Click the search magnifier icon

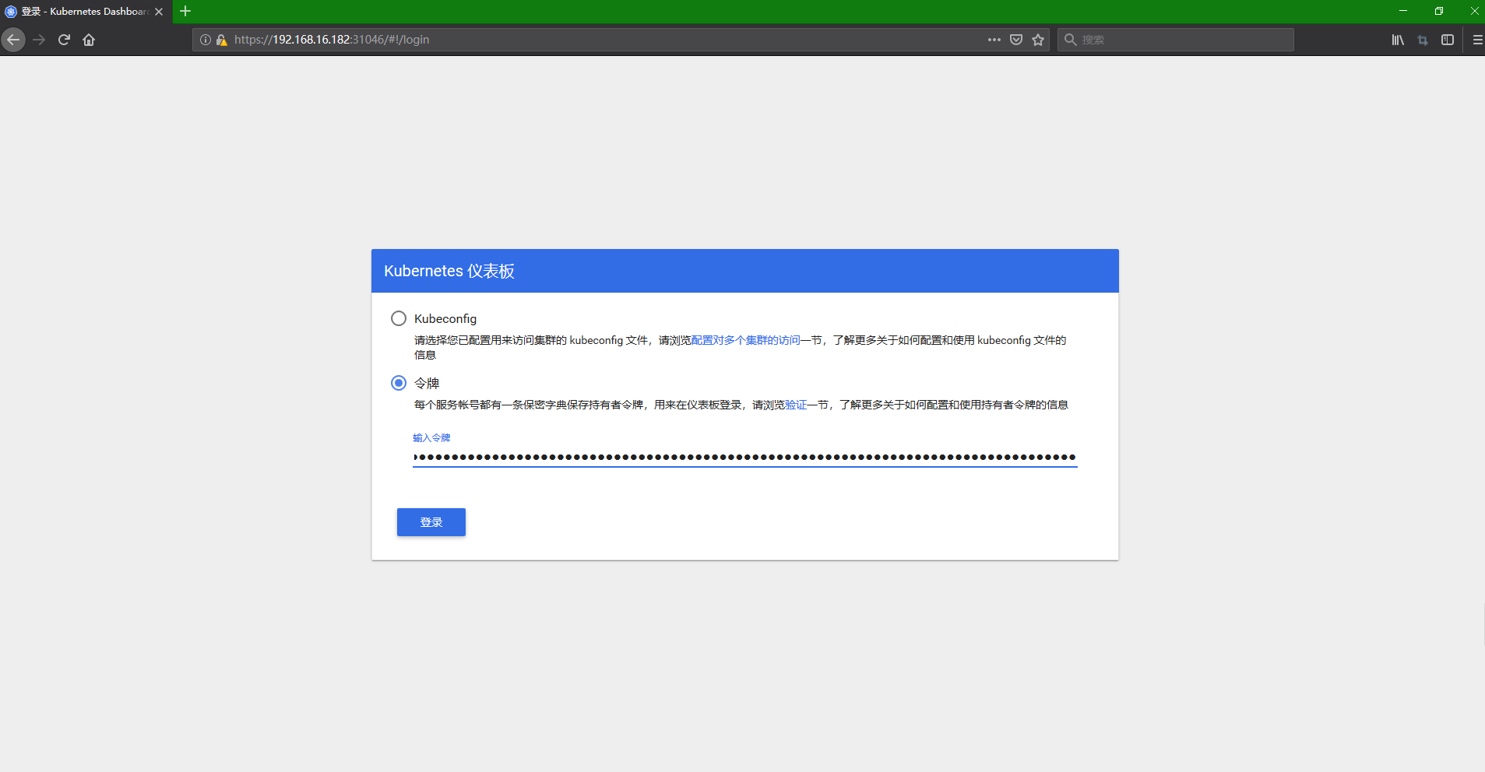1071,40
